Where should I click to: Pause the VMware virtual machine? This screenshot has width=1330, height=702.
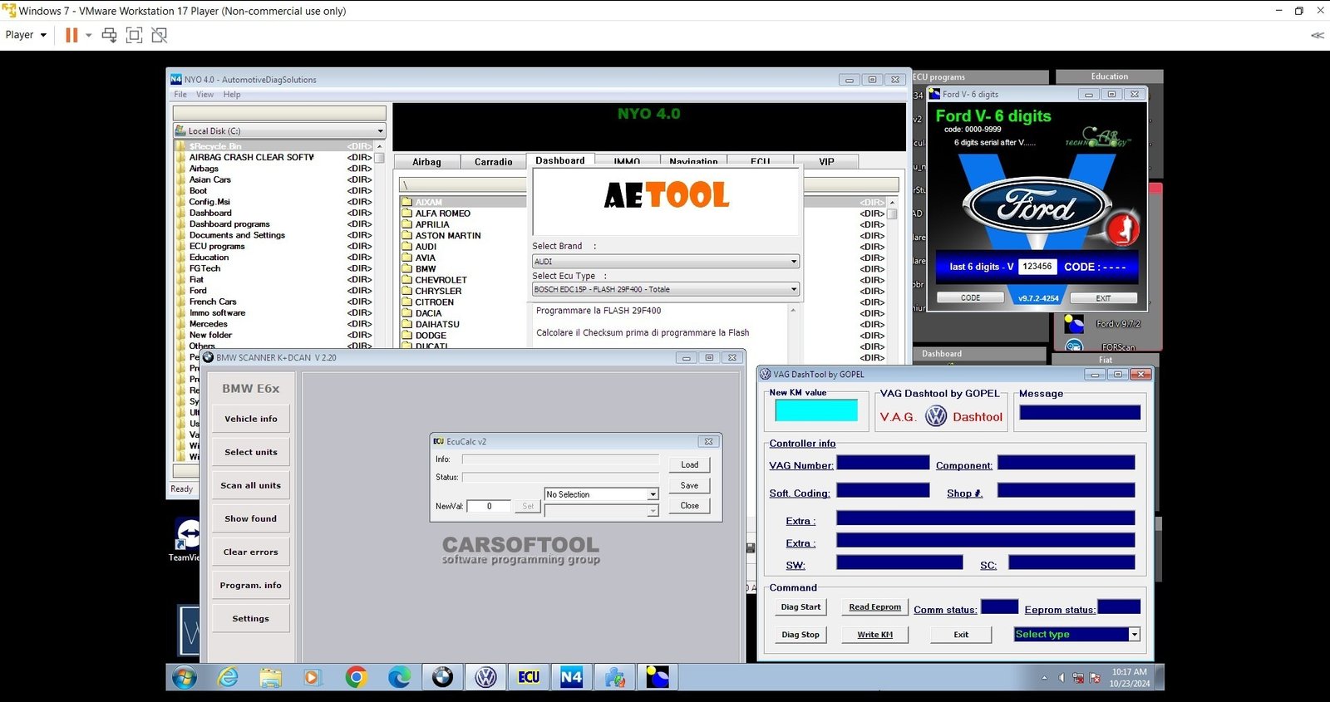click(x=71, y=35)
